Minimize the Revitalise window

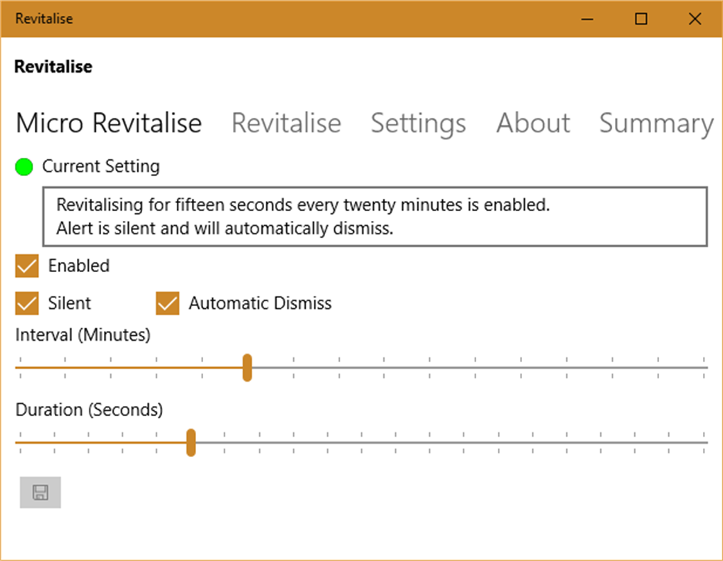coord(587,19)
